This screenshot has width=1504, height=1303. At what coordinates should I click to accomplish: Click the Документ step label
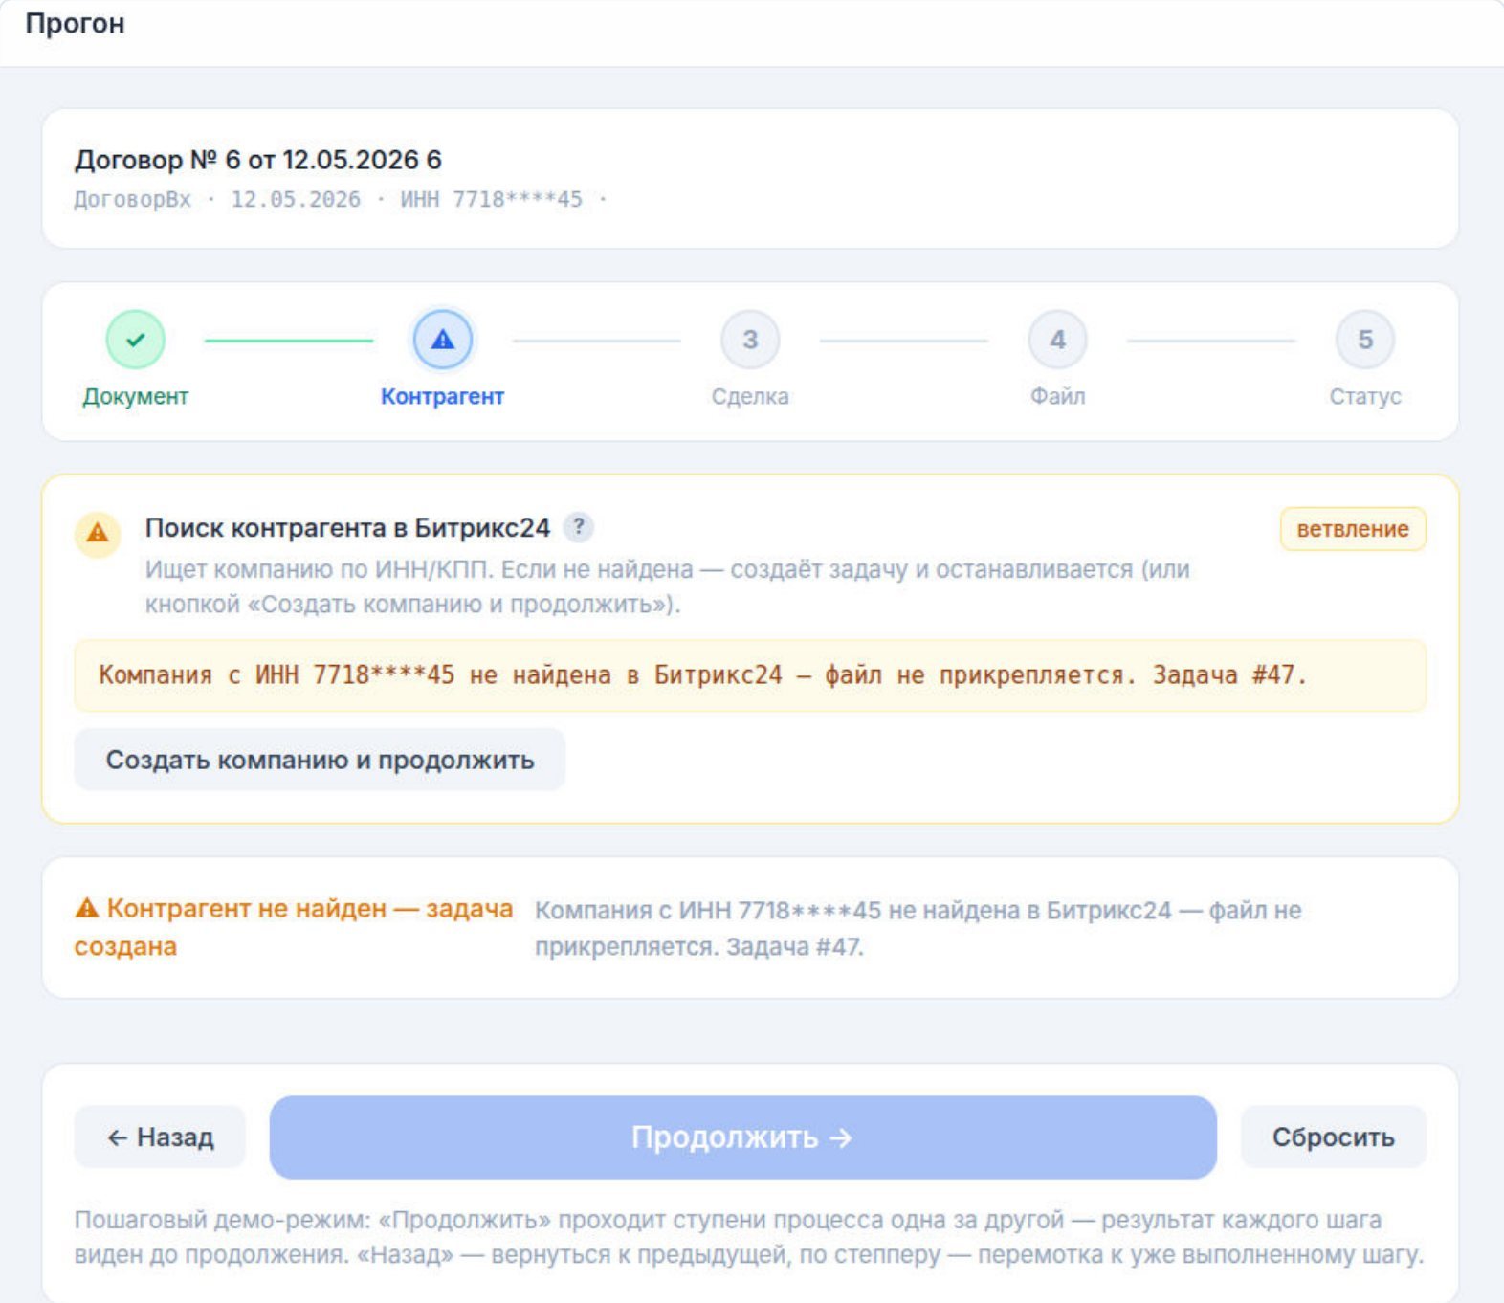coord(135,396)
